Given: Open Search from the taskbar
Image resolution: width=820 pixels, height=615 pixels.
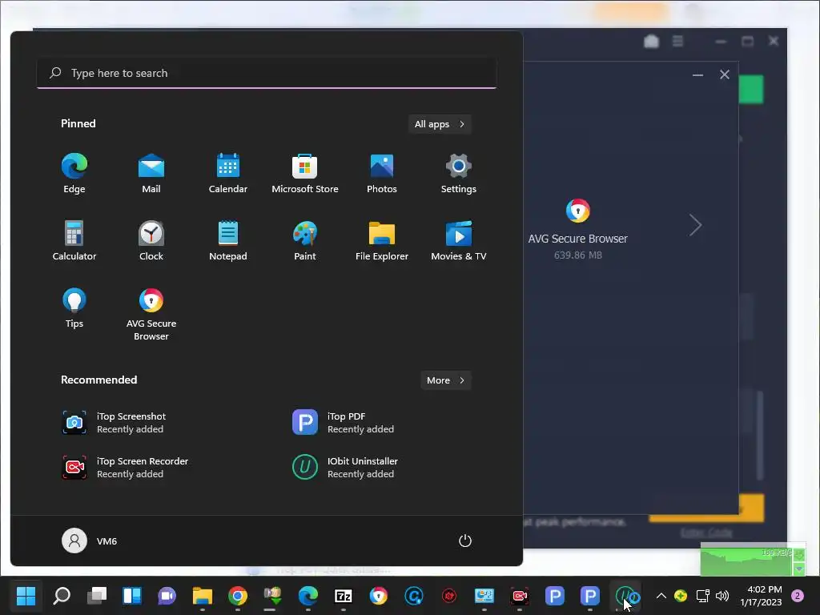Looking at the screenshot, I should tap(62, 595).
